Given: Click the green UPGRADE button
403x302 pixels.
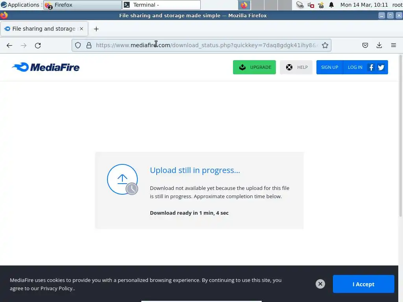Looking at the screenshot, I should 254,67.
